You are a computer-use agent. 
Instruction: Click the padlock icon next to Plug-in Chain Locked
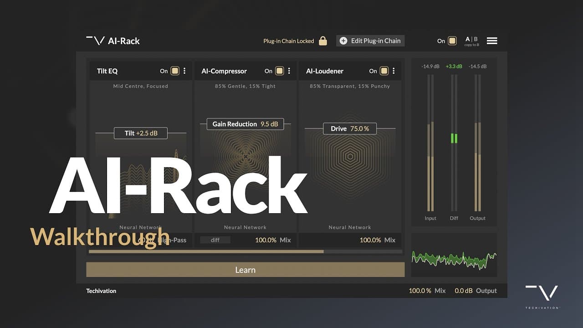tap(323, 41)
